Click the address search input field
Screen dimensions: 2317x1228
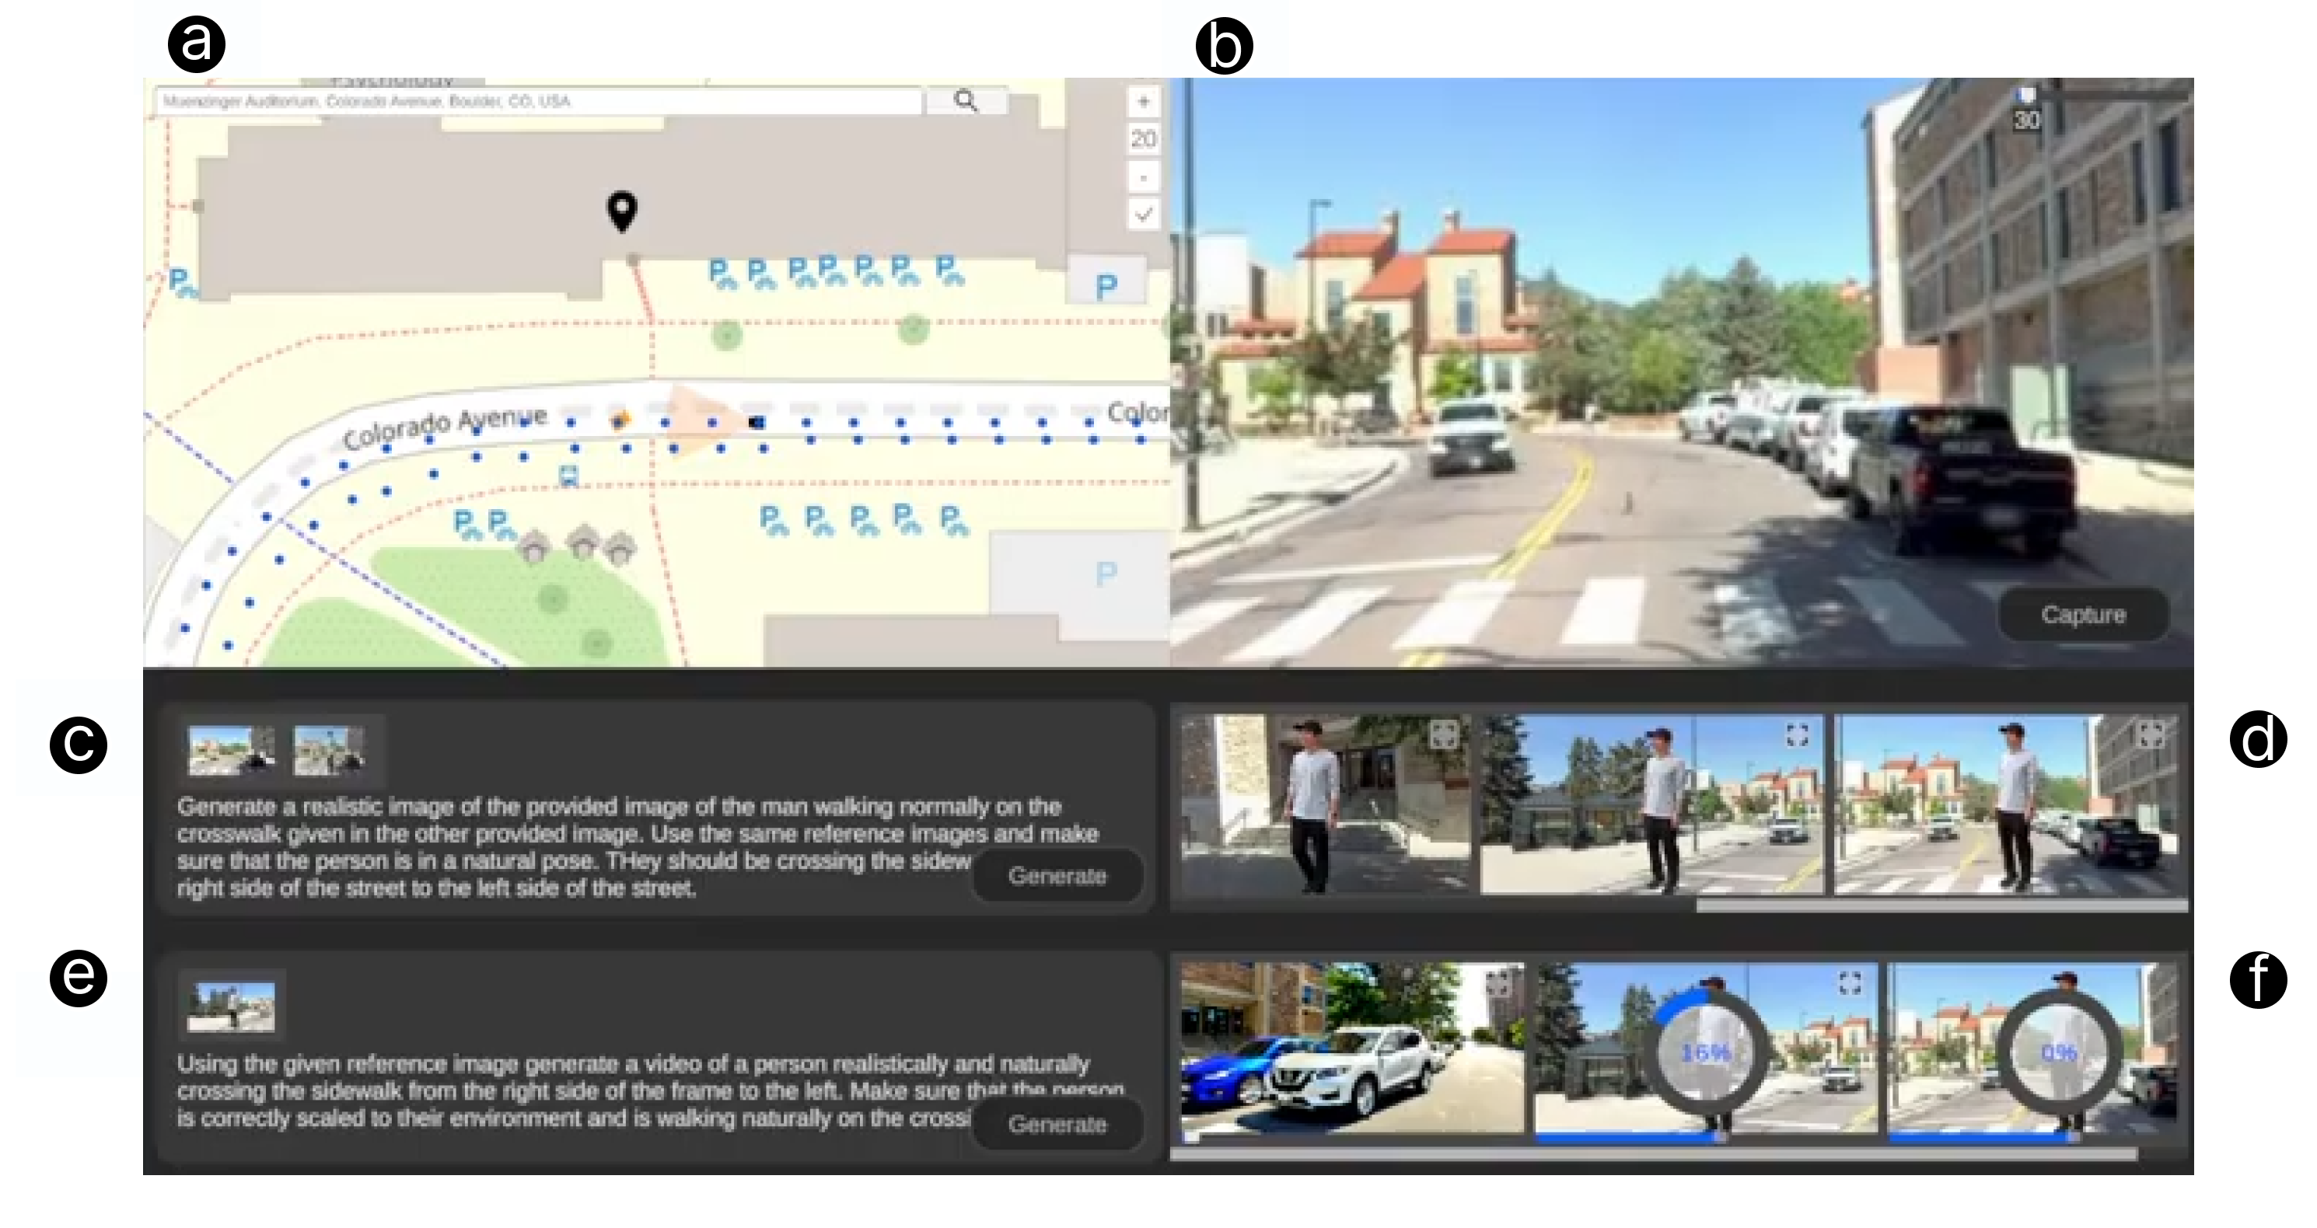[x=540, y=101]
